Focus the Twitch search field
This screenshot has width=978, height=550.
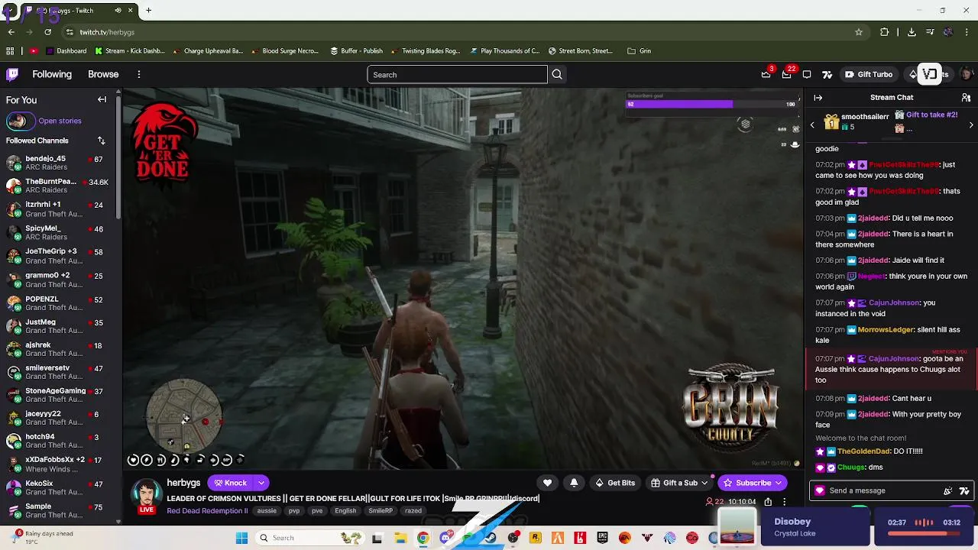[x=457, y=74]
